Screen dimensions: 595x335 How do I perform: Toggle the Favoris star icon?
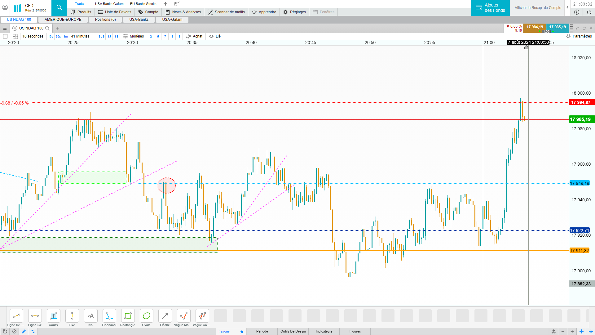coord(242,331)
